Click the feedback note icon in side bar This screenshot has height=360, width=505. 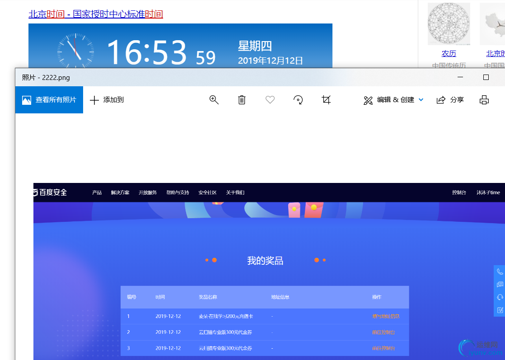(500, 310)
